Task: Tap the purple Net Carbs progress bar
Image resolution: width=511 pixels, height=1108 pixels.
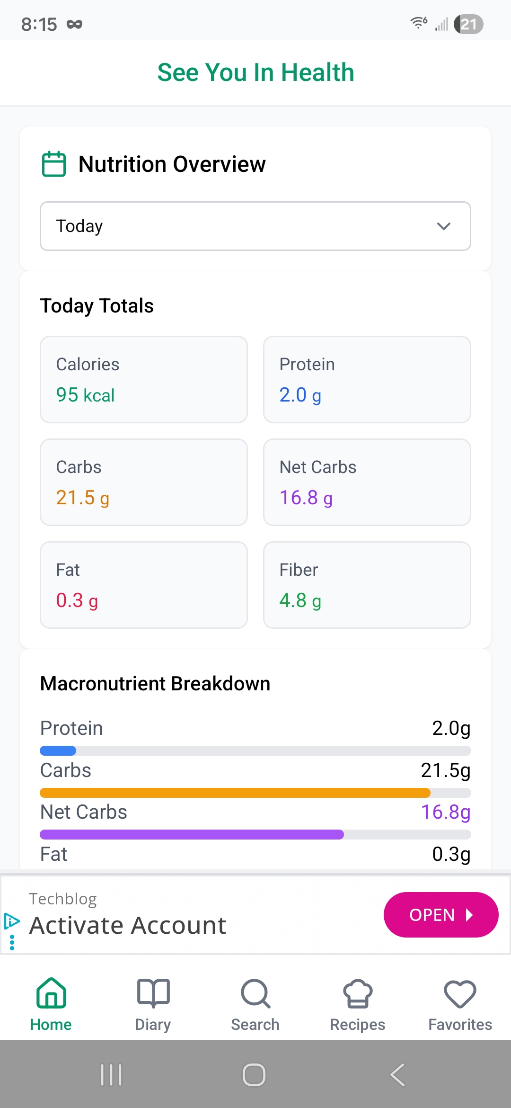Action: click(x=192, y=834)
